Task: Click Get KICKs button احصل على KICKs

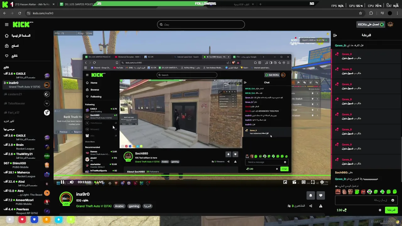Action: pos(371,24)
